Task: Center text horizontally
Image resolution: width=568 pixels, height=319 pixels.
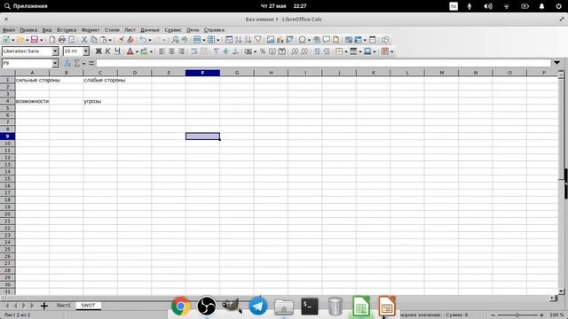Action: click(171, 51)
